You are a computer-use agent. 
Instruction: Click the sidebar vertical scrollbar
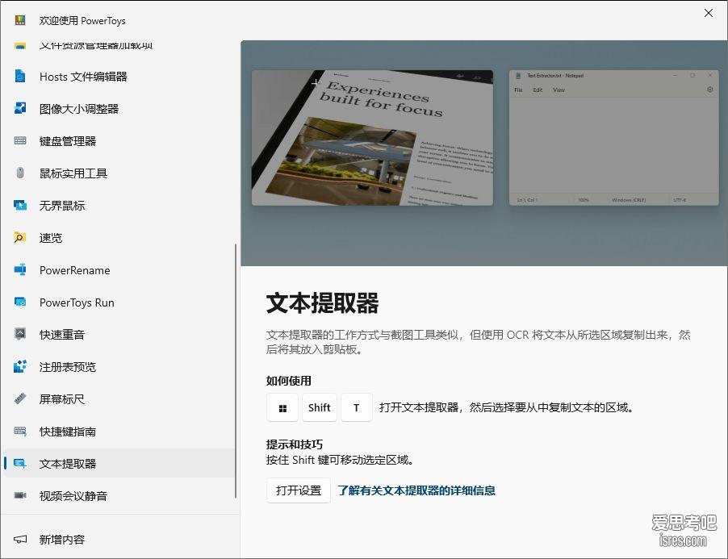pyautogui.click(x=236, y=371)
